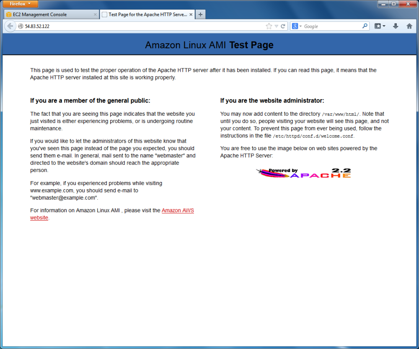
Task: Close the Firefox window
Action: click(x=408, y=4)
